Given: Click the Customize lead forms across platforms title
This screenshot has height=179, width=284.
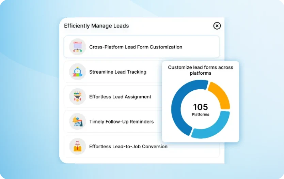Looking at the screenshot, I should pyautogui.click(x=201, y=70).
